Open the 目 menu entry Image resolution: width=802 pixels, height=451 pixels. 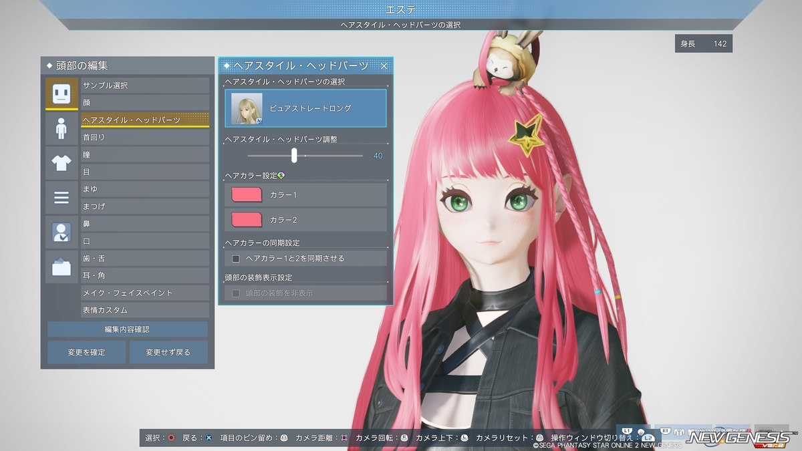click(x=145, y=172)
